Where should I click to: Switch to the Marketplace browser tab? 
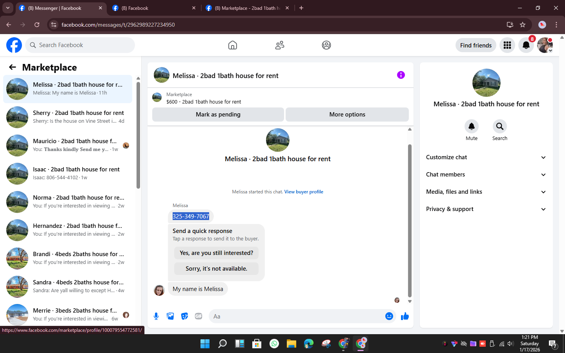coord(248,8)
